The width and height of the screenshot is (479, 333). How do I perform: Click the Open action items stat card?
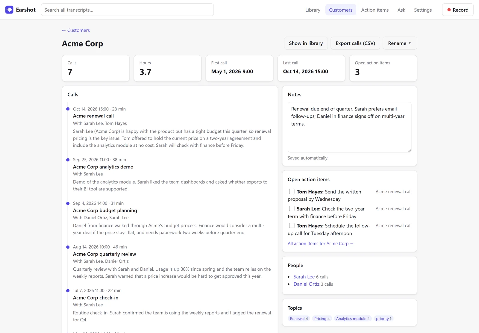click(x=383, y=68)
